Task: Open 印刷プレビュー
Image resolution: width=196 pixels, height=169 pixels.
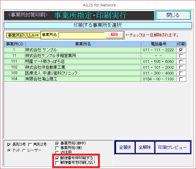Action: (172, 148)
